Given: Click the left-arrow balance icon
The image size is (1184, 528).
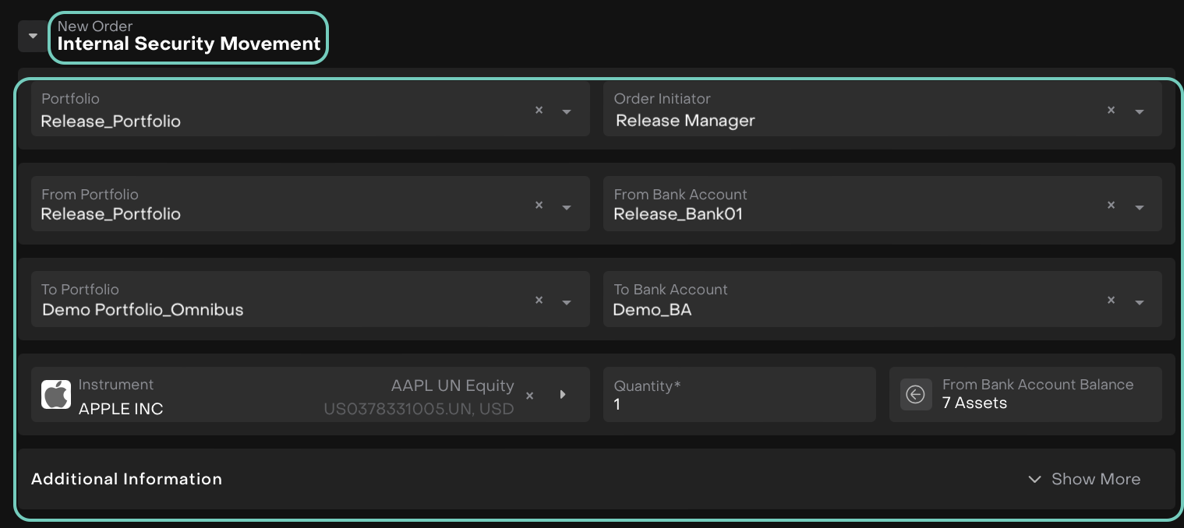Looking at the screenshot, I should tap(916, 395).
